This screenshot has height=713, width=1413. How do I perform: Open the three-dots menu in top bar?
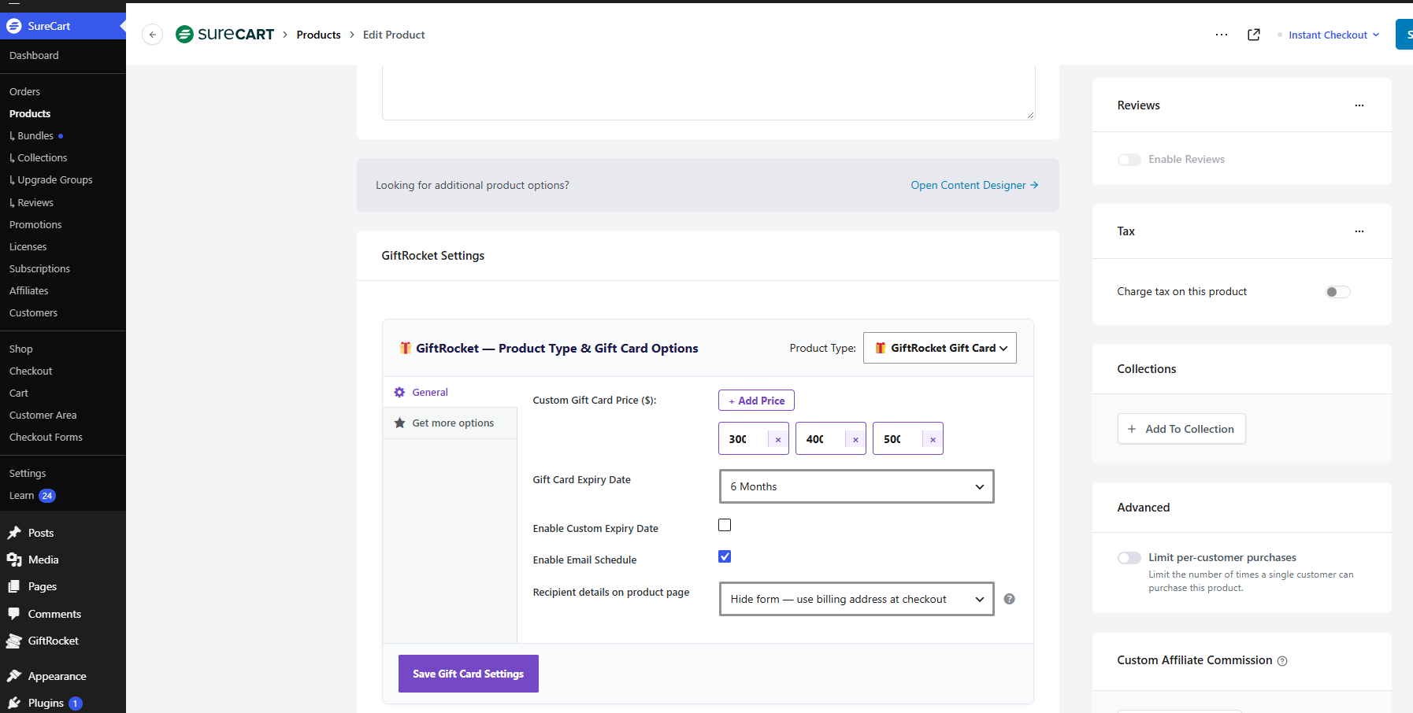pyautogui.click(x=1222, y=35)
